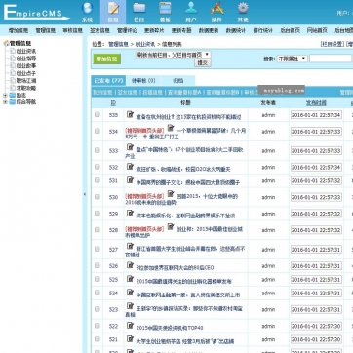Click the 栏目设置 link at top right

point(333,44)
